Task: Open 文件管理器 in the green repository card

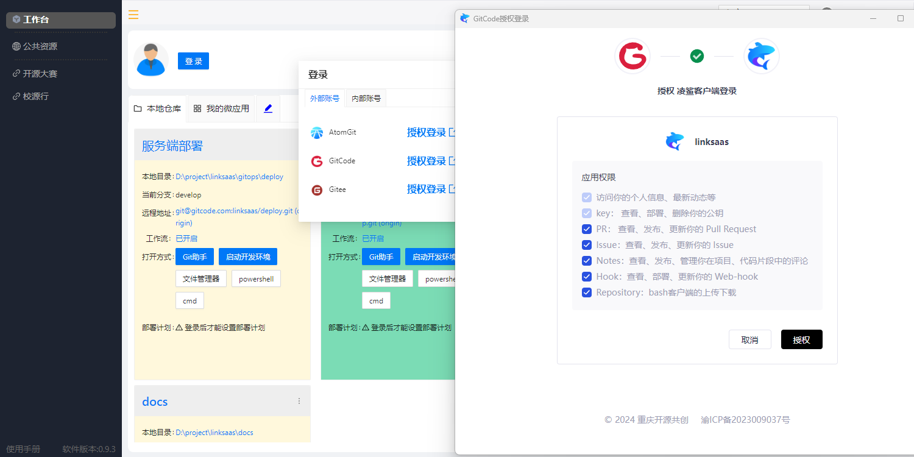Action: (x=388, y=278)
